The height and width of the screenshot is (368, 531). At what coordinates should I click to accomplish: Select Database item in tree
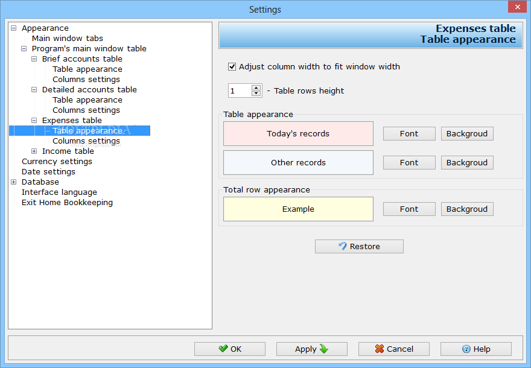[x=40, y=182]
